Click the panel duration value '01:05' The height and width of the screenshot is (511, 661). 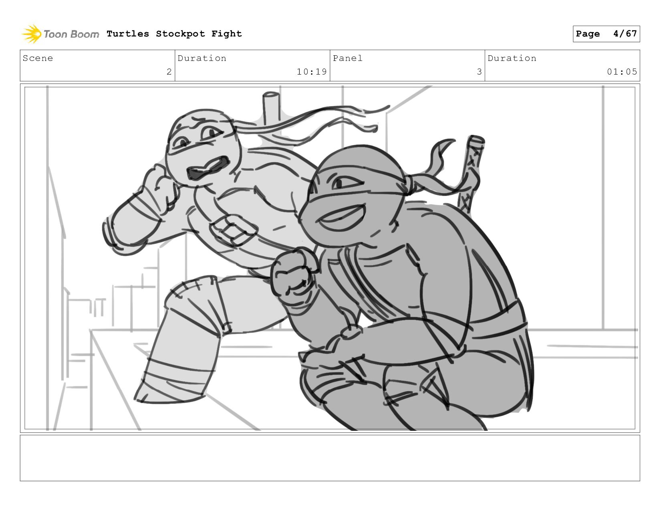[x=622, y=72]
